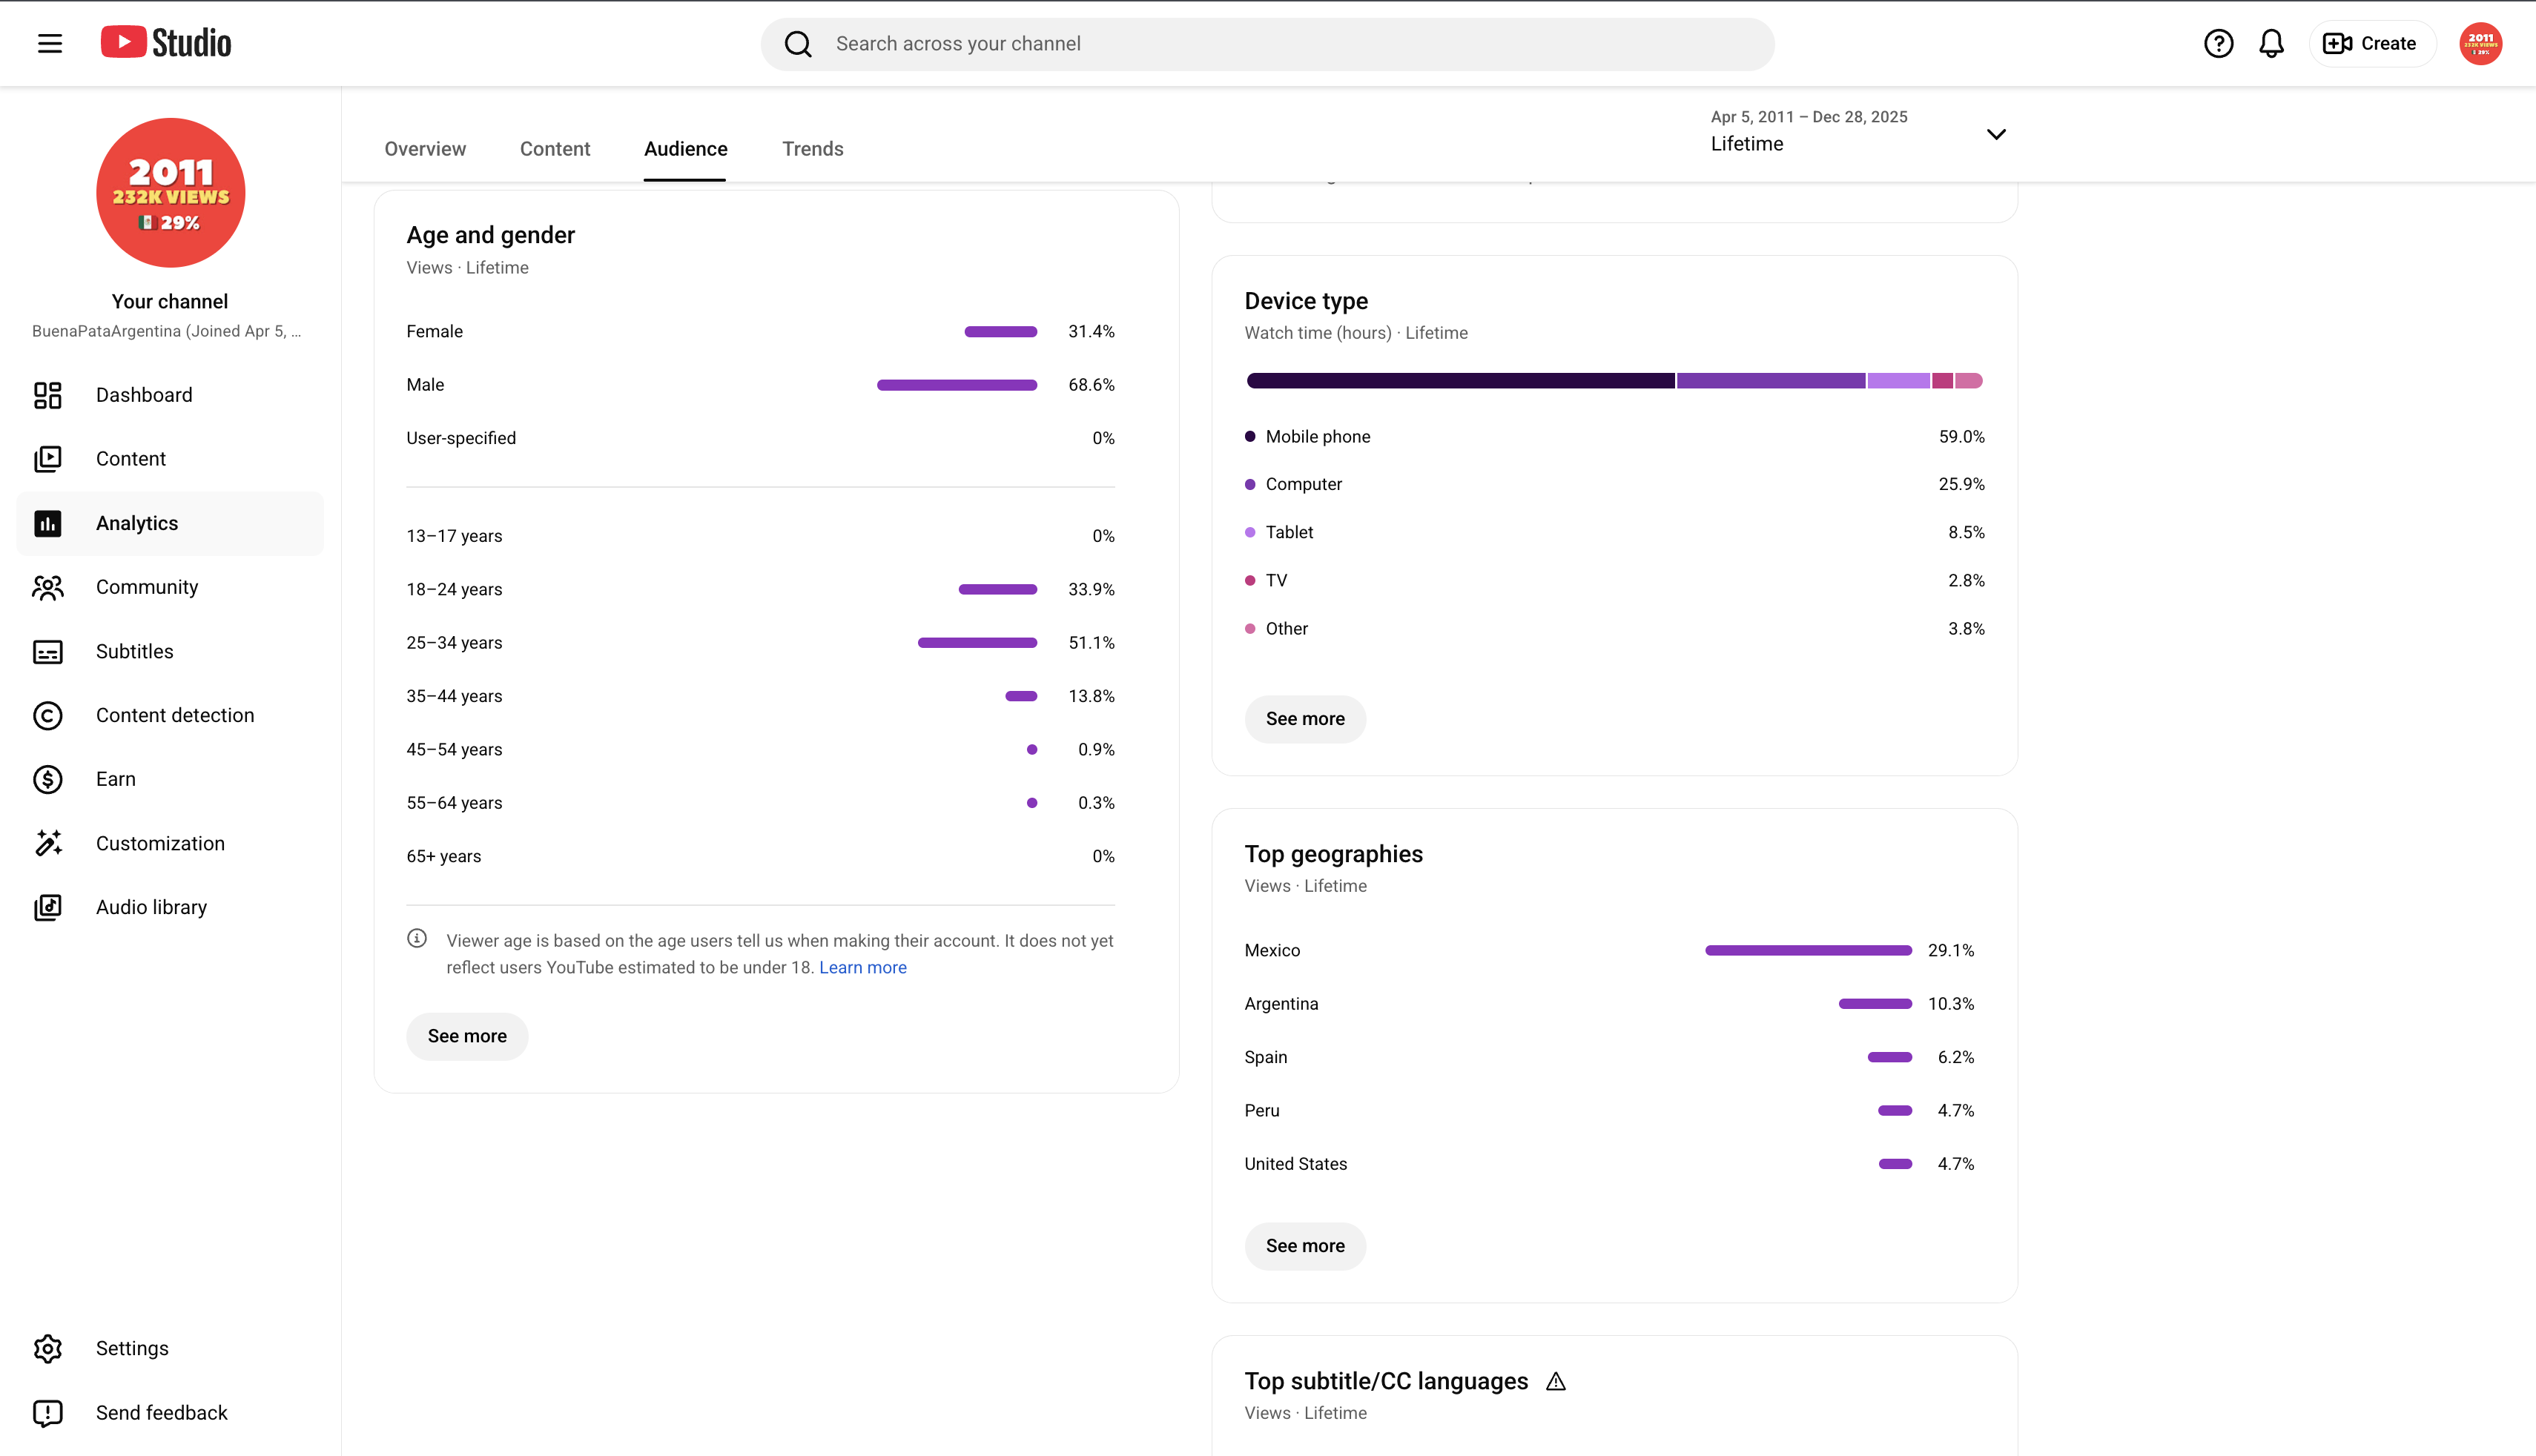
Task: Open the Audio library icon
Action: click(x=48, y=907)
